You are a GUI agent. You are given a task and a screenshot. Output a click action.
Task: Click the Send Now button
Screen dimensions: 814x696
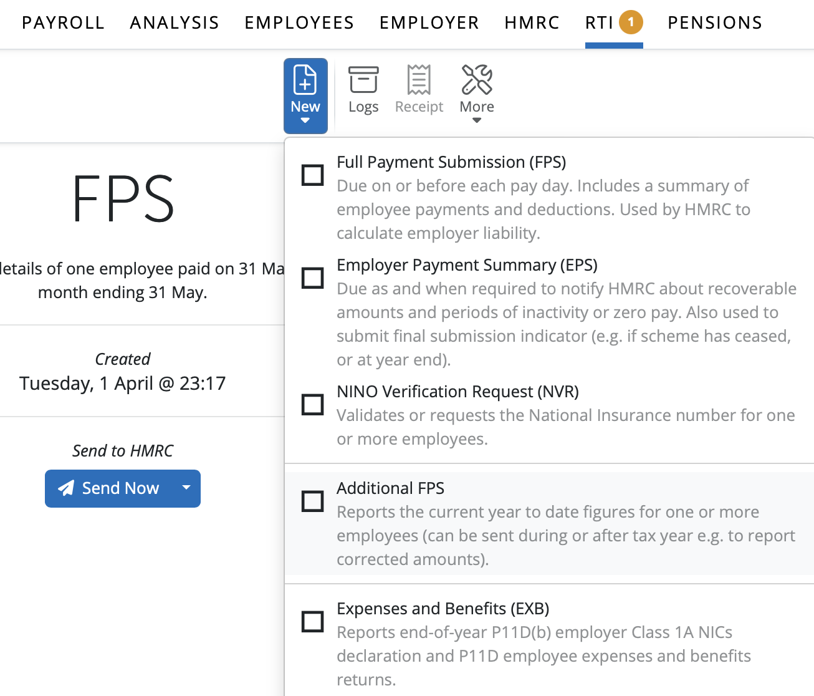[108, 488]
